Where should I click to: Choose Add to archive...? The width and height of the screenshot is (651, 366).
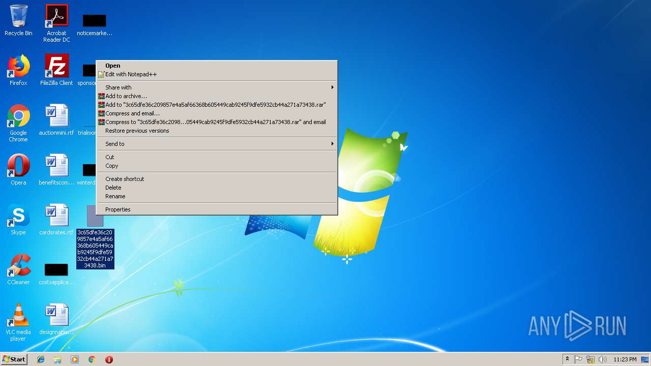[217, 96]
